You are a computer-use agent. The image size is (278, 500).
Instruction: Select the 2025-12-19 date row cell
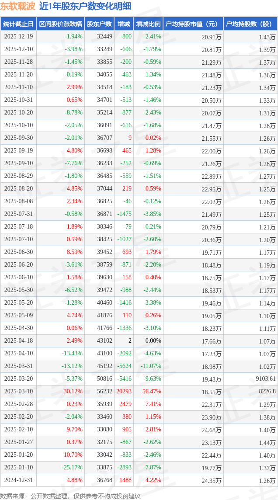pos(18,37)
